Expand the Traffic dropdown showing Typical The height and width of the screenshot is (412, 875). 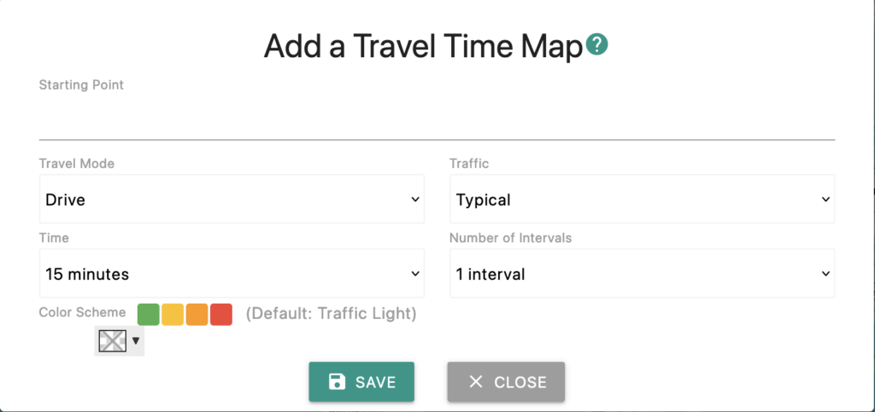[642, 200]
